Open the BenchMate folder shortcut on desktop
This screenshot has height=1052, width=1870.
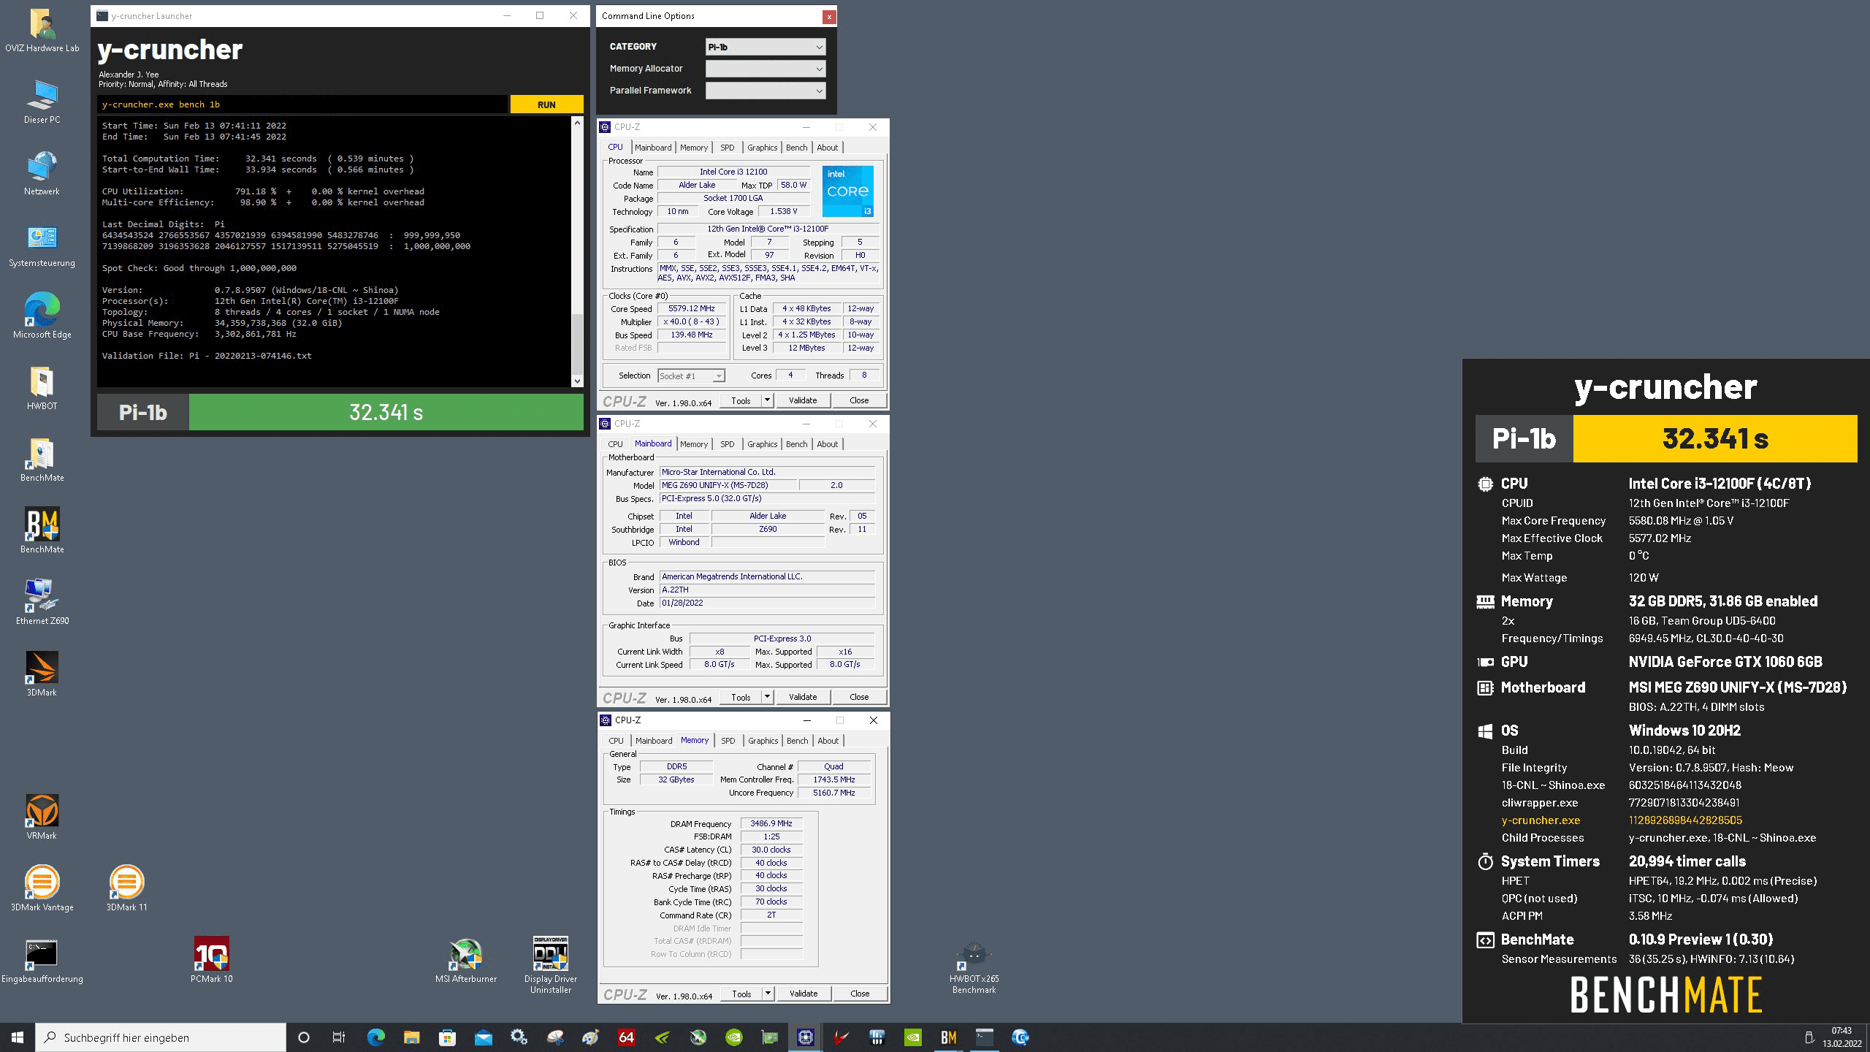pos(42,460)
